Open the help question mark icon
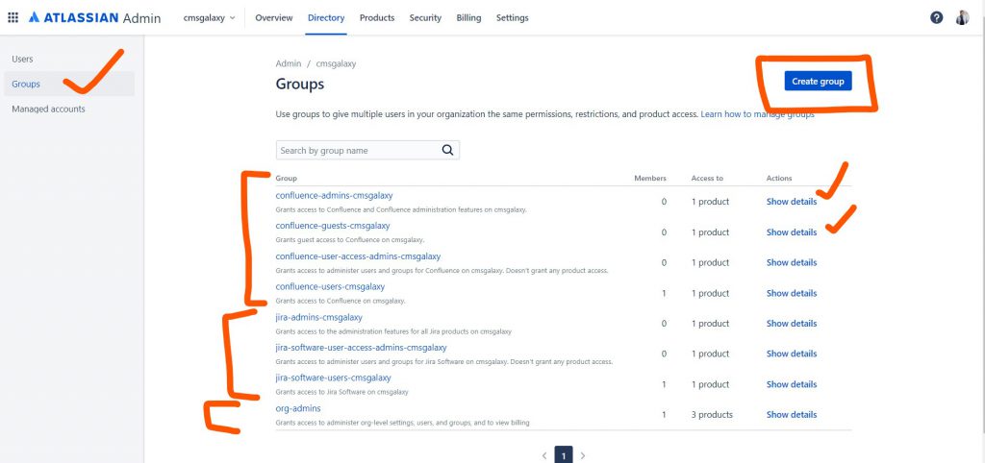 936,18
